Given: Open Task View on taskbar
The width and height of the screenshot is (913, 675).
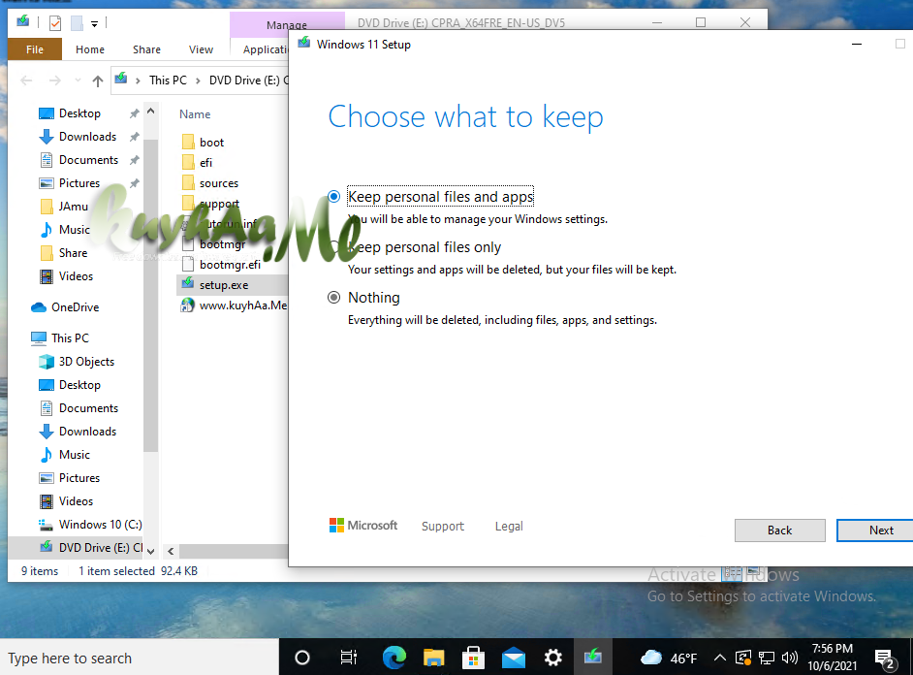Looking at the screenshot, I should pos(348,659).
